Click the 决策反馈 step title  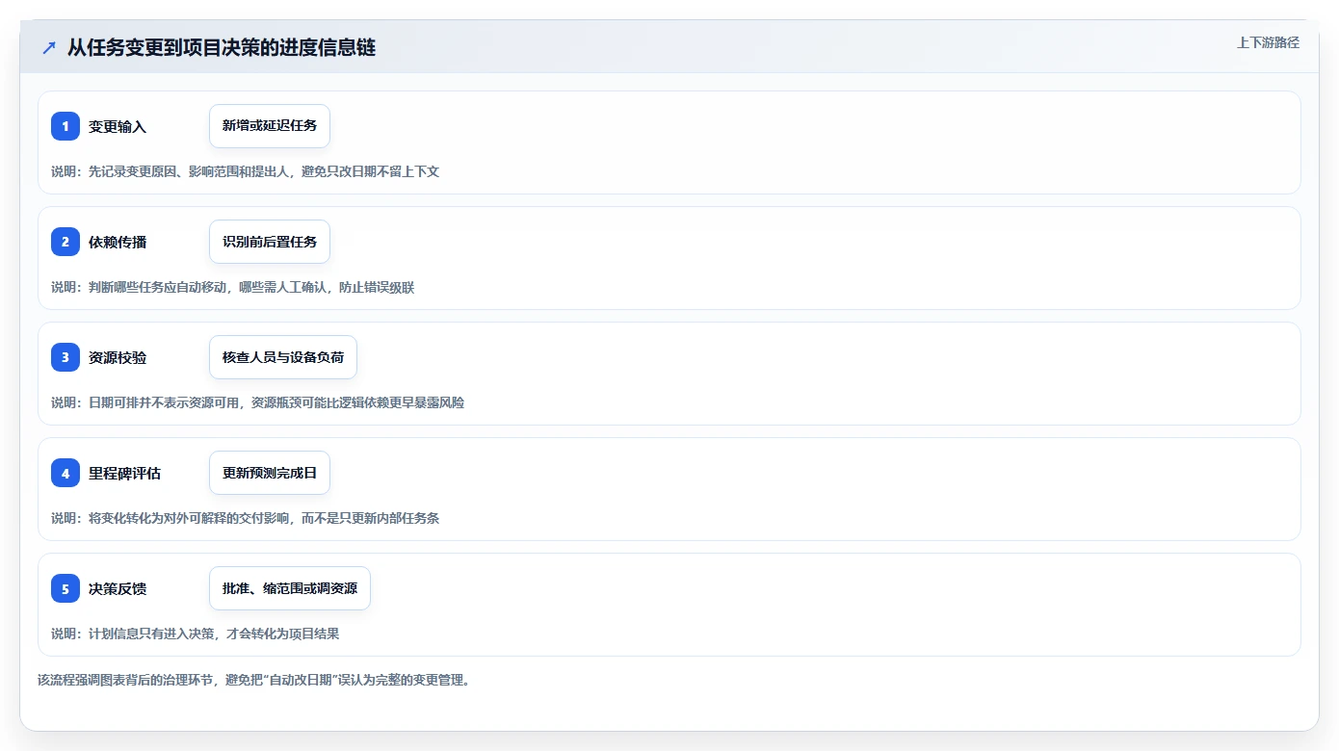118,588
